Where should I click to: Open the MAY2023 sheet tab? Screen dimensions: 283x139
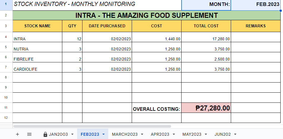pyautogui.click(x=192, y=134)
